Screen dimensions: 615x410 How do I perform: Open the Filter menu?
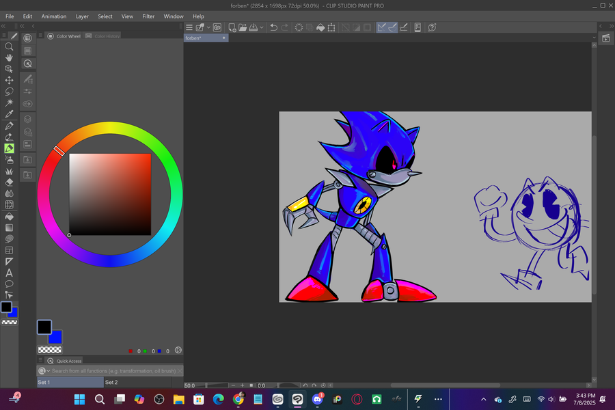[x=148, y=16]
